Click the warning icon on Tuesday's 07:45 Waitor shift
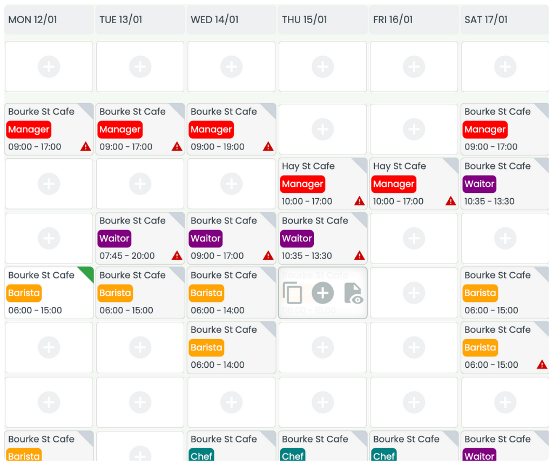553x465 pixels. coord(177,255)
